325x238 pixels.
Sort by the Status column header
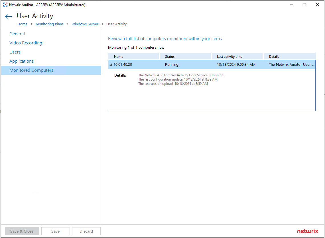(170, 57)
